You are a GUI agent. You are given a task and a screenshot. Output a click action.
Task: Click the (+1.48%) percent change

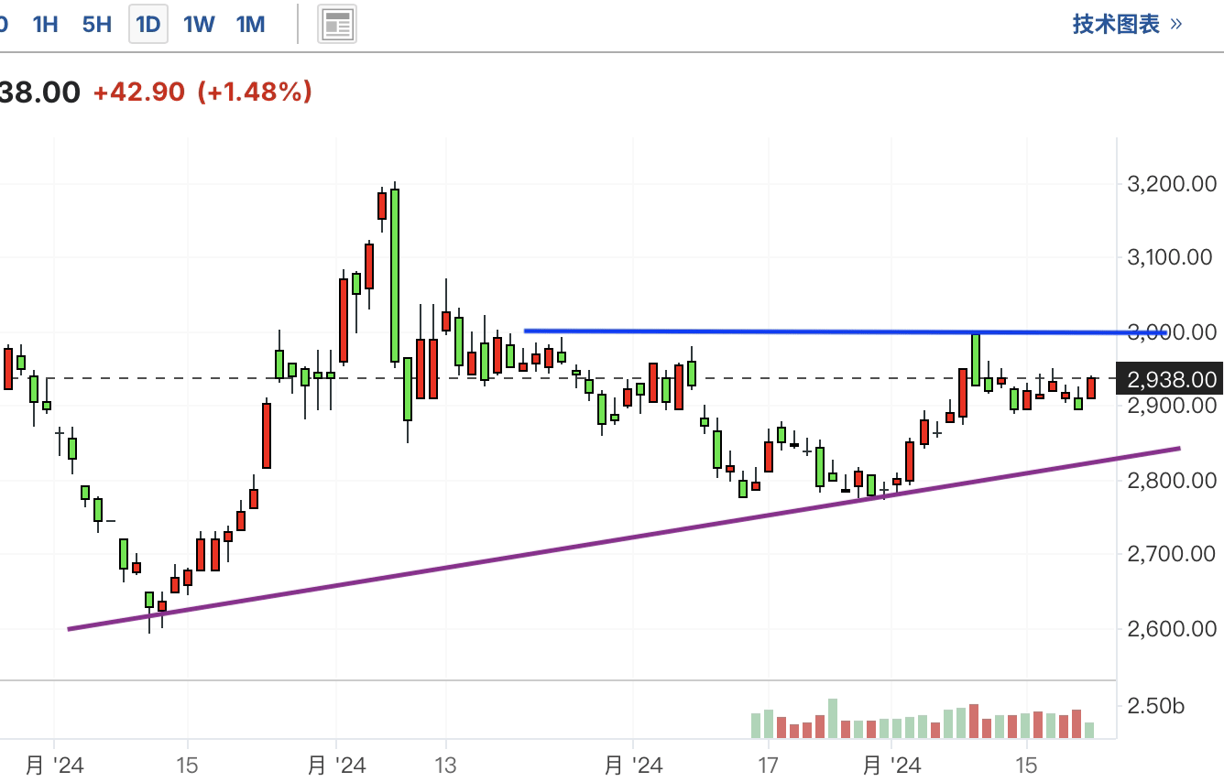point(256,92)
